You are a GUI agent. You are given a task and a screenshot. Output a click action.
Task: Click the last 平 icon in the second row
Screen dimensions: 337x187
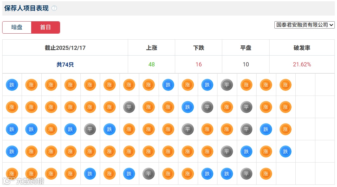[246, 107]
